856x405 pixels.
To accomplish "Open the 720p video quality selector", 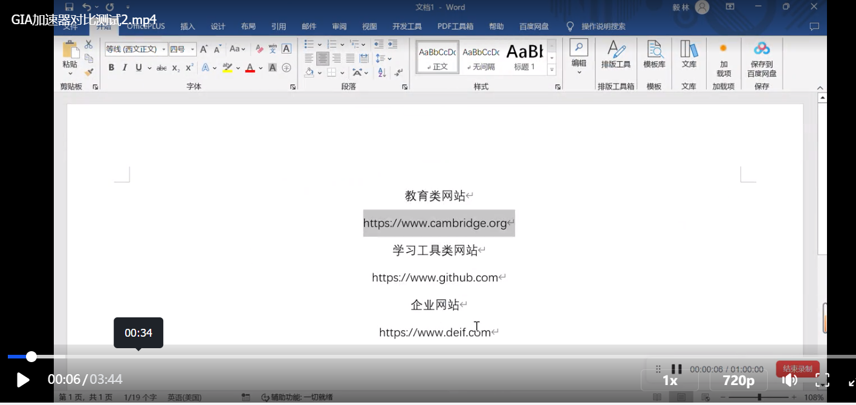I will pos(739,381).
